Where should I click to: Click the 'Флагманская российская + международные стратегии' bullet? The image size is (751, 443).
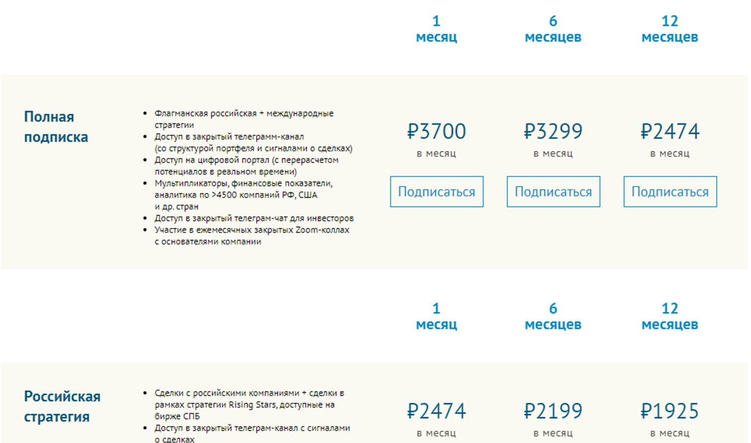pos(244,119)
